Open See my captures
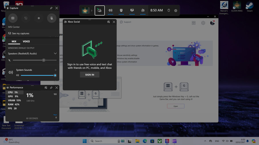 pos(20,34)
